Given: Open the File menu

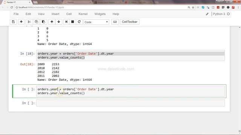Looking at the screenshot, I should [x=16, y=14].
